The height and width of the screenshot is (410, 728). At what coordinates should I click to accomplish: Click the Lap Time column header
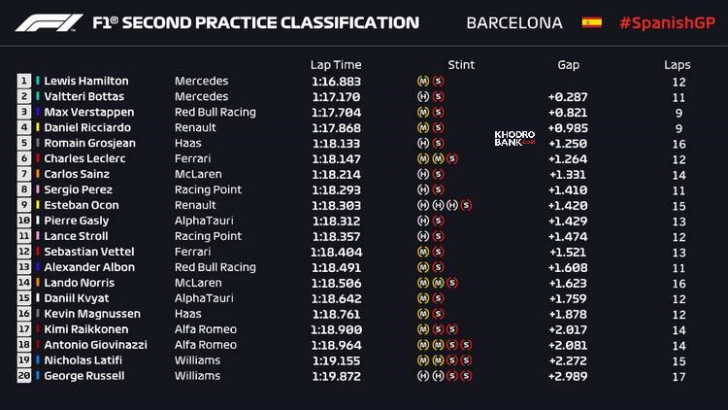click(x=335, y=65)
